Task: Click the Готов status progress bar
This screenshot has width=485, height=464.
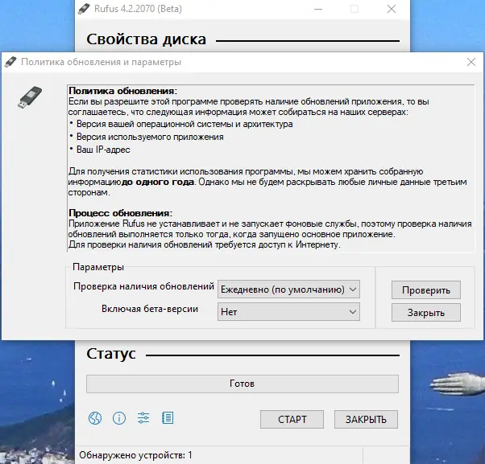Action: (x=242, y=384)
